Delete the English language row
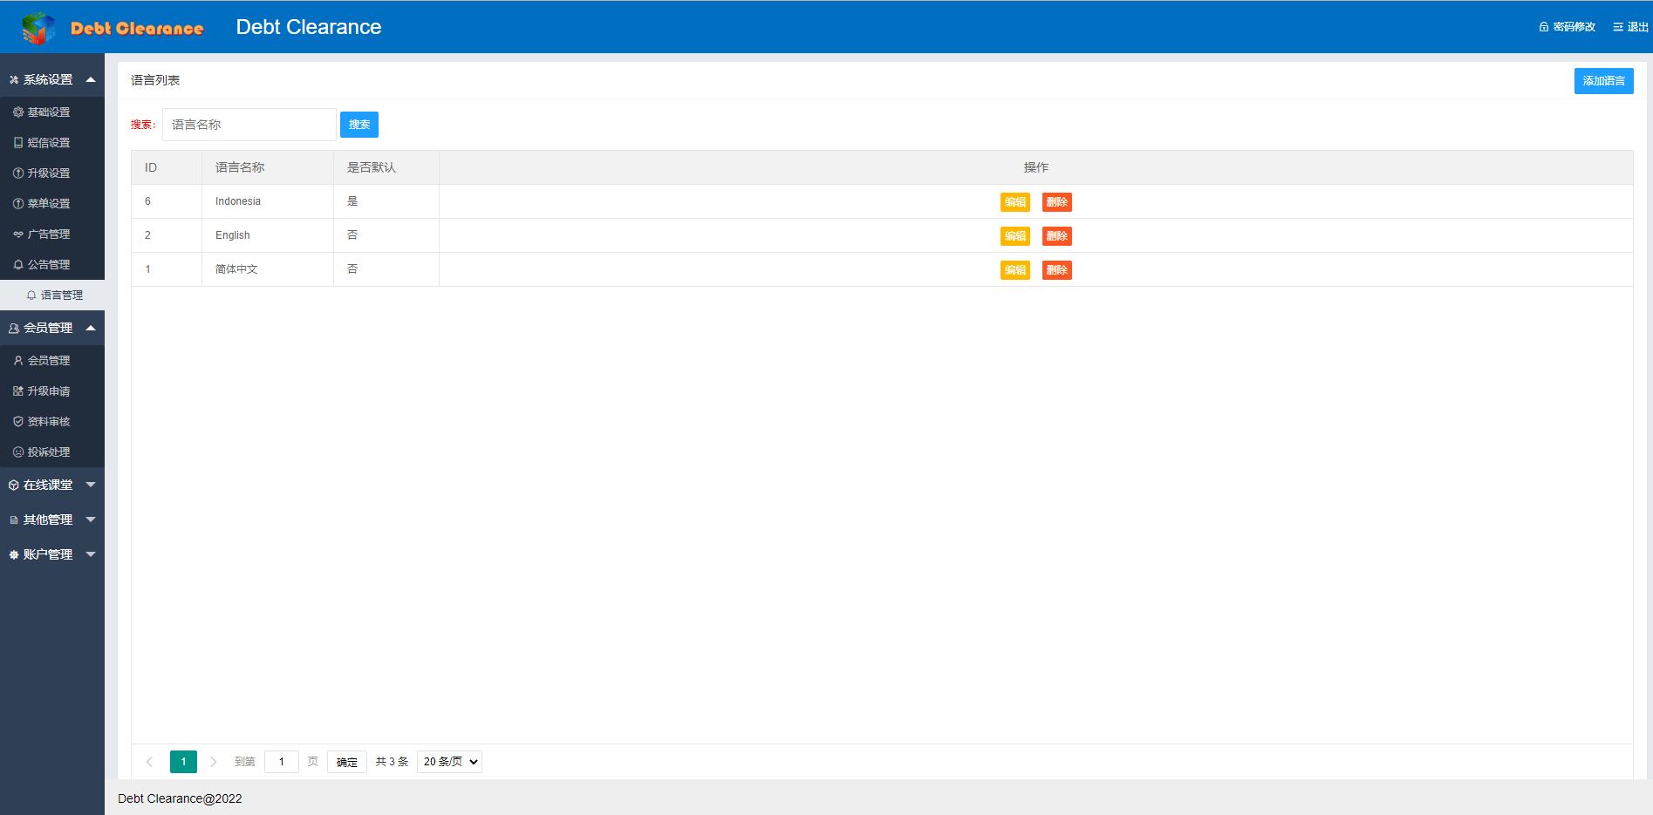The width and height of the screenshot is (1653, 815). point(1056,236)
